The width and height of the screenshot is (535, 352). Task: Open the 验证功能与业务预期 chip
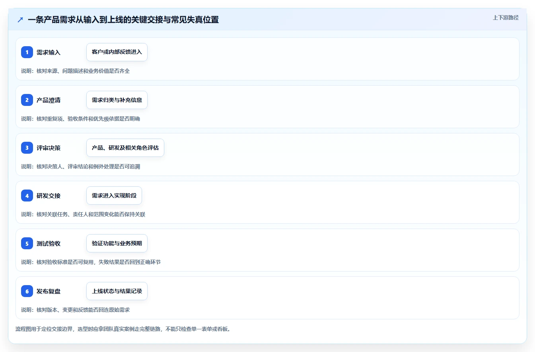coord(117,243)
